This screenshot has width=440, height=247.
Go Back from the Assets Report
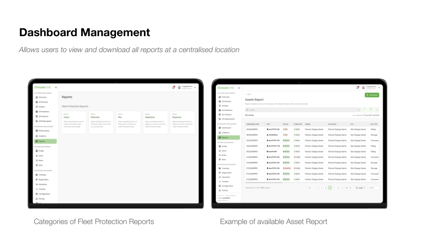248,94
